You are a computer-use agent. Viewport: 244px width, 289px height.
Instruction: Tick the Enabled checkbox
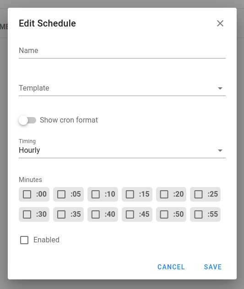click(x=24, y=240)
